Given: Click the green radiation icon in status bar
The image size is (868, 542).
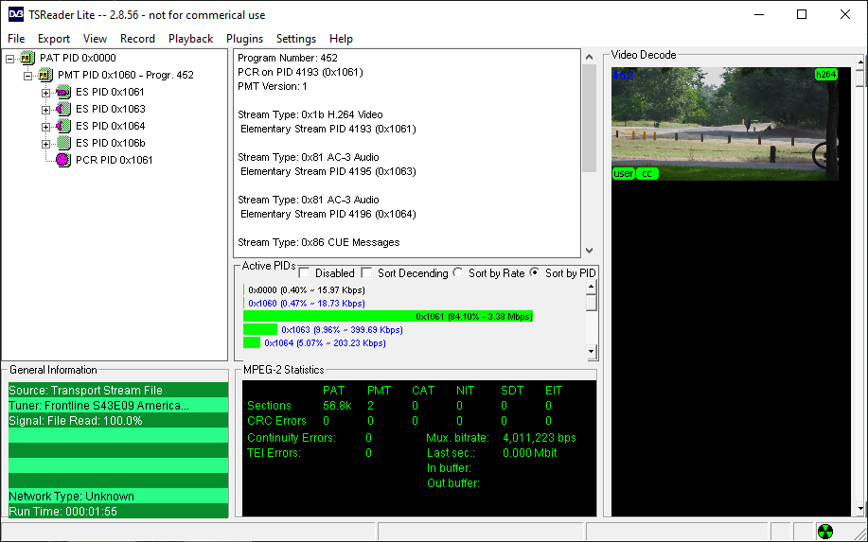Looking at the screenshot, I should tap(825, 532).
